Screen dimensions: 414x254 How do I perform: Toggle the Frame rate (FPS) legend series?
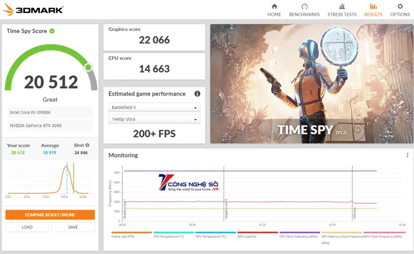[124, 236]
